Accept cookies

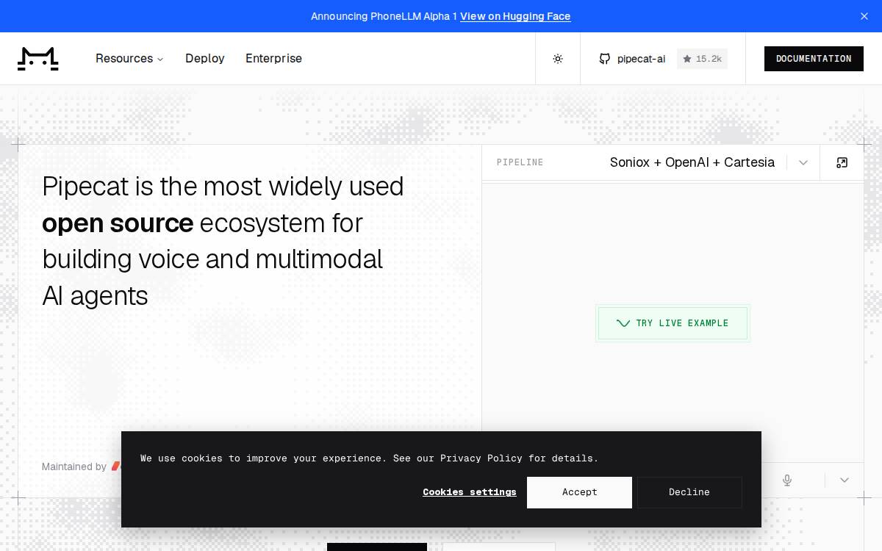pyautogui.click(x=579, y=492)
